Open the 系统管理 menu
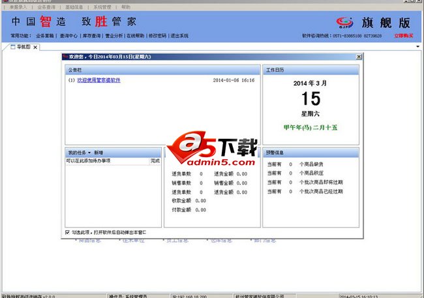Image resolution: width=424 pixels, height=298 pixels. (102, 7)
